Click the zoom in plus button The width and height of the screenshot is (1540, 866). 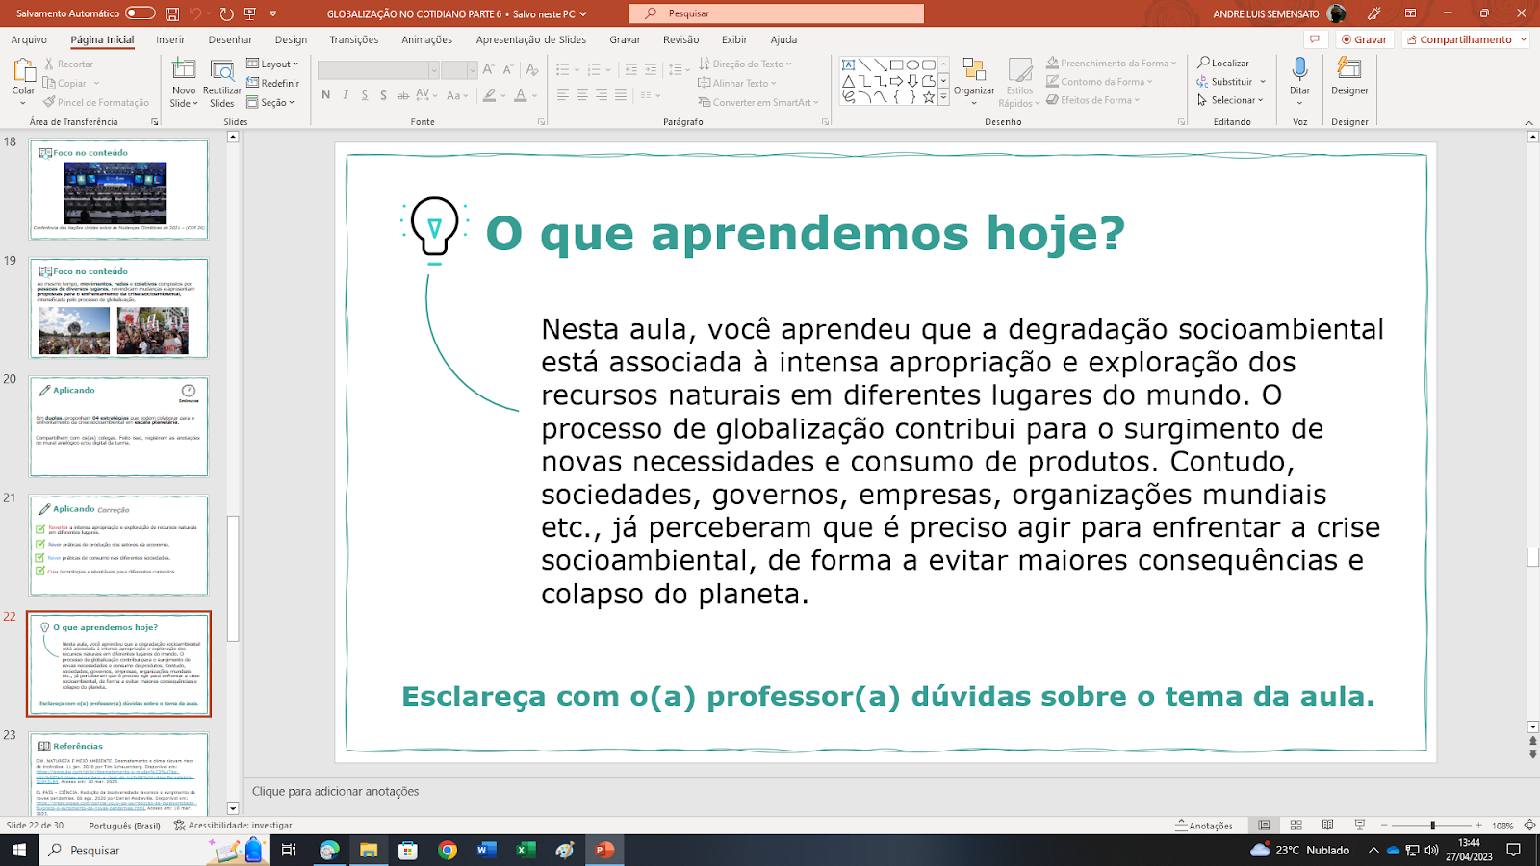click(x=1478, y=826)
